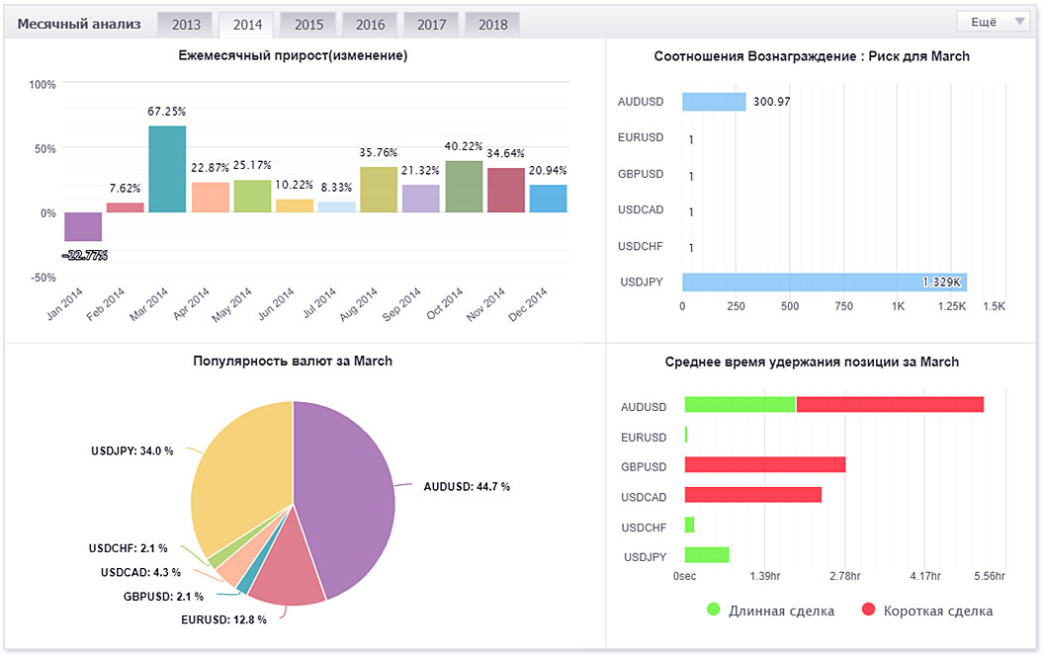The height and width of the screenshot is (654, 1044).
Task: Select the Oct 2014 bar at 40.22%
Action: pyautogui.click(x=464, y=187)
